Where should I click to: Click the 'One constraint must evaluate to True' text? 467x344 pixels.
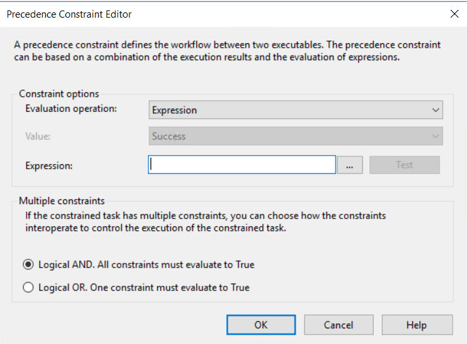(x=170, y=287)
